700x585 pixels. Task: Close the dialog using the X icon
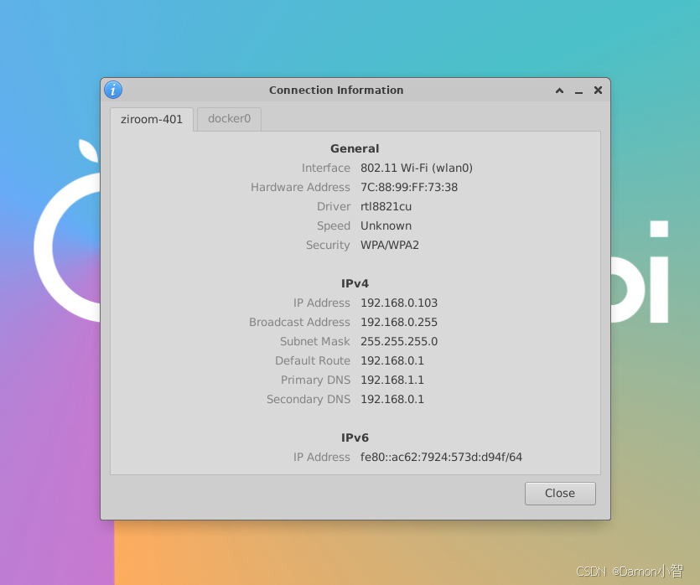point(598,91)
